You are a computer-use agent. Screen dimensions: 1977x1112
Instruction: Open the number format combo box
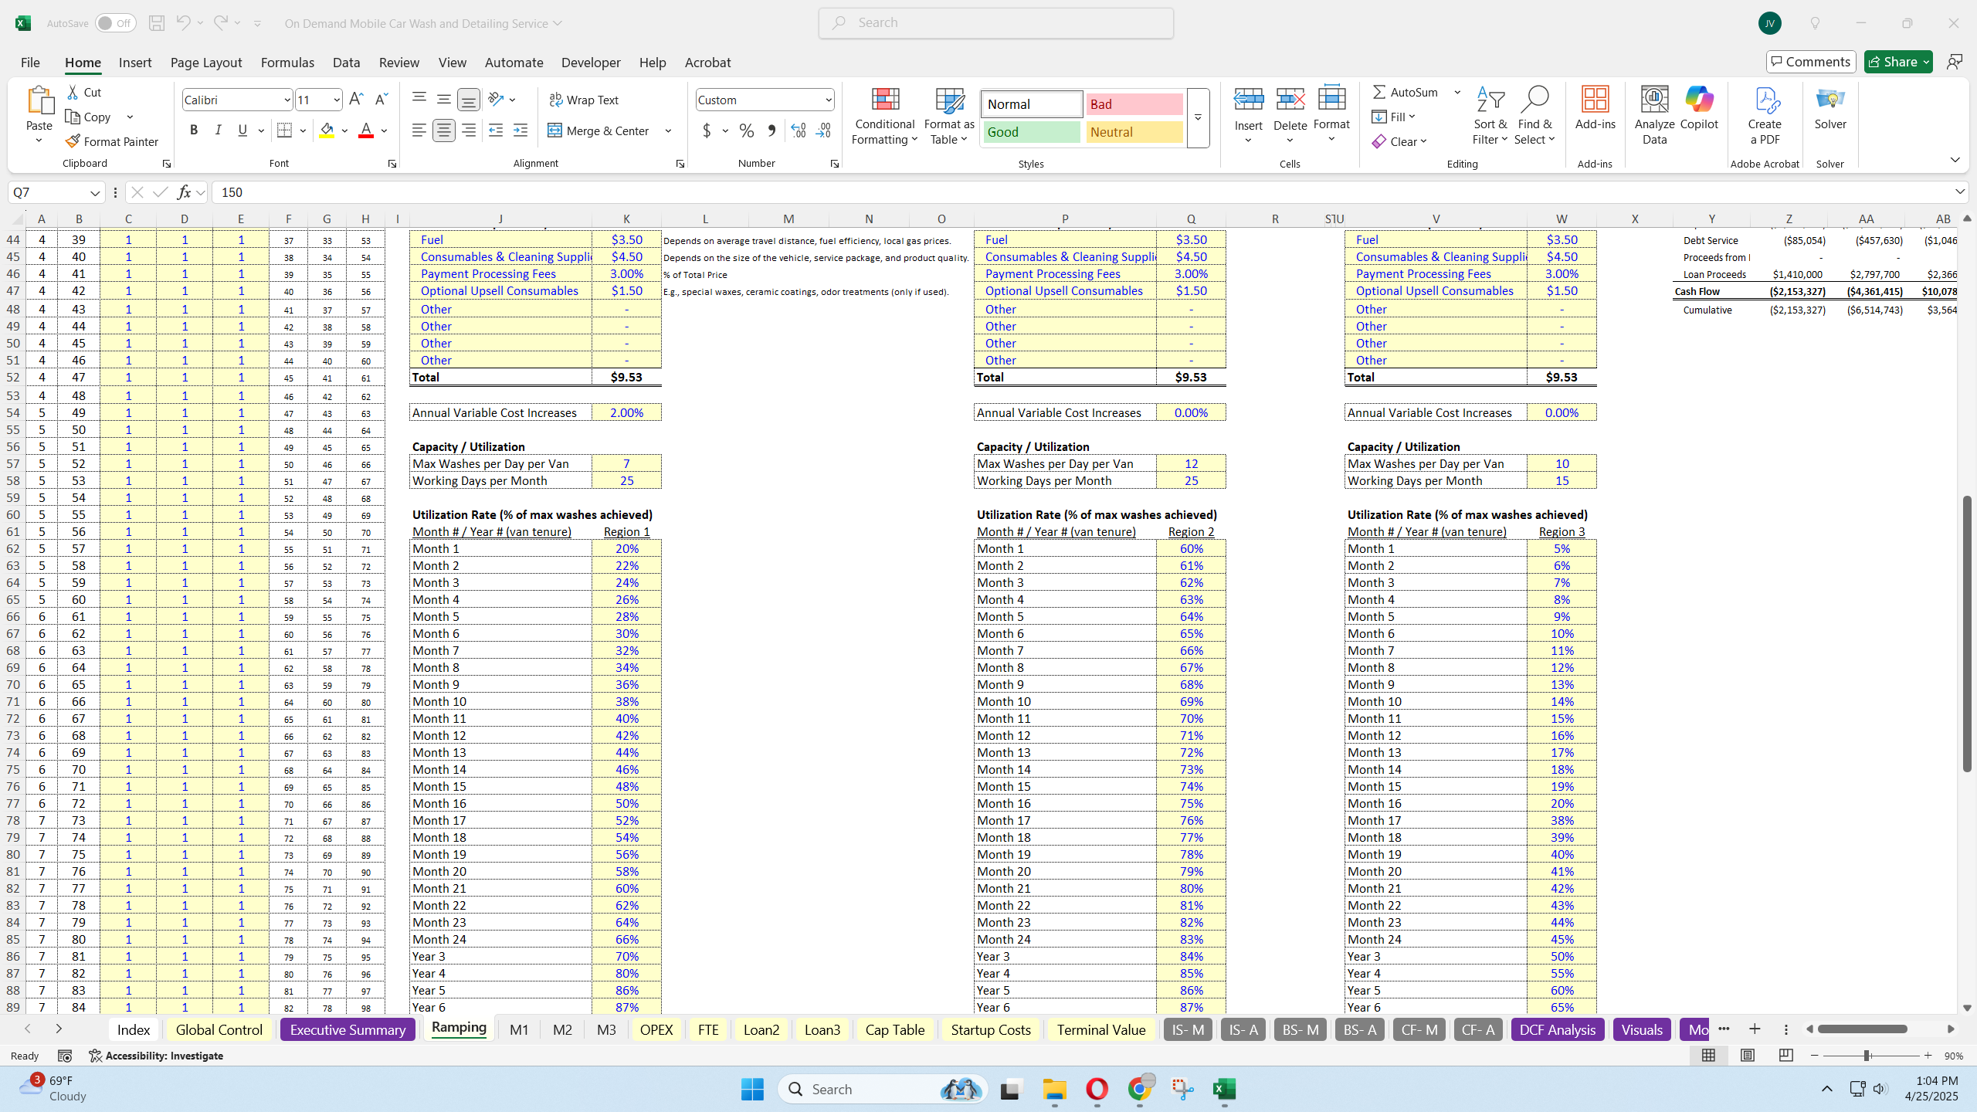763,100
